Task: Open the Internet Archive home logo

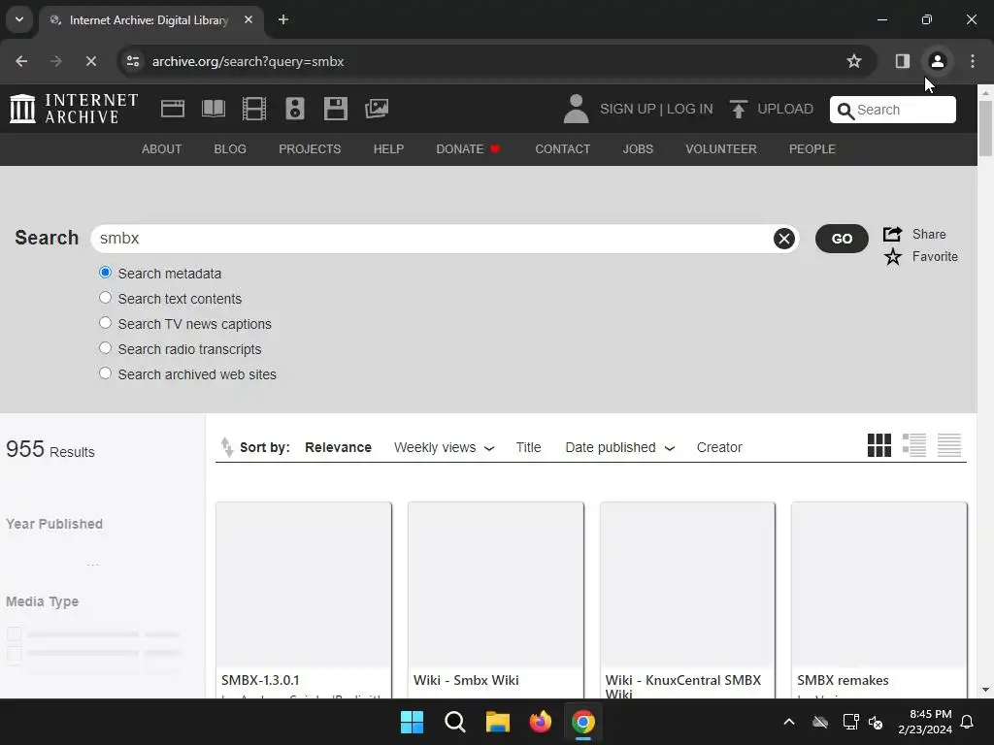Action: click(x=74, y=109)
